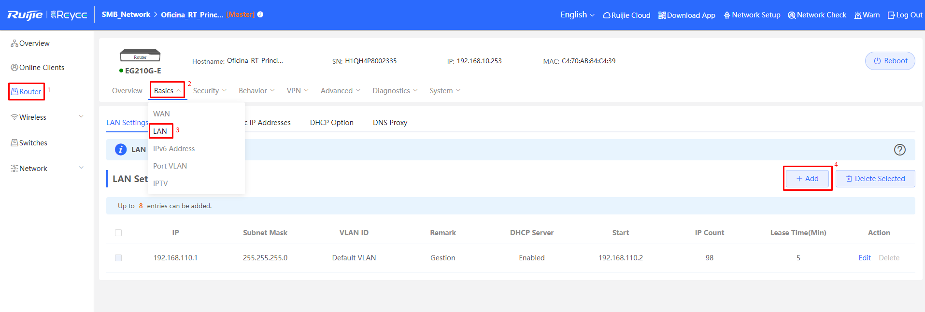
Task: Open Online Clients sidebar icon
Action: pos(14,68)
